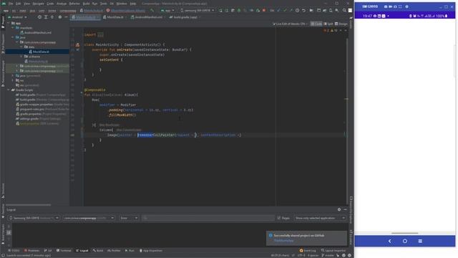This screenshot has width=458, height=258.
Task: Switch to the build.gradle (app) editor tab
Action: click(185, 17)
